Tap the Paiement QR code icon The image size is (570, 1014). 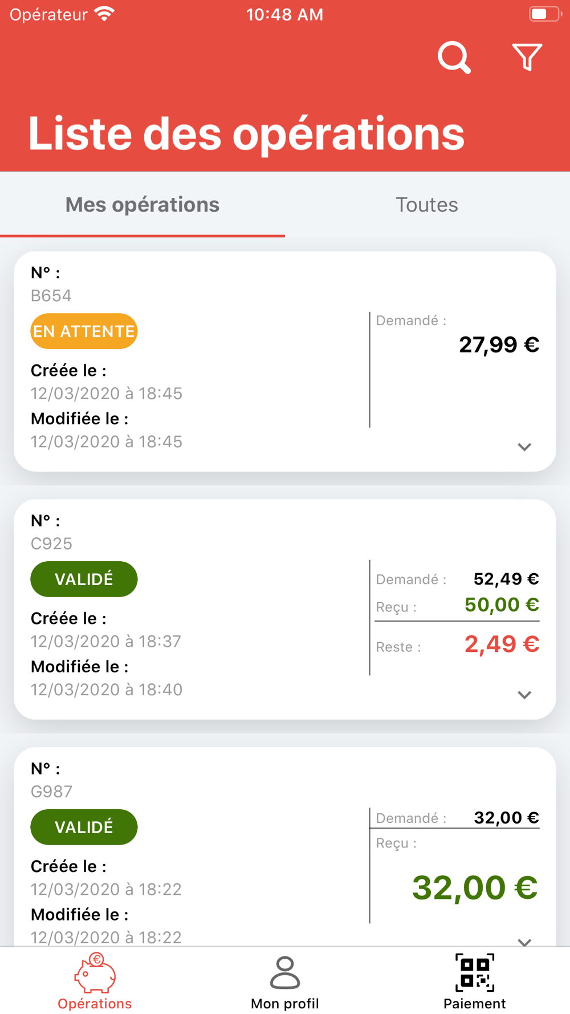click(474, 973)
